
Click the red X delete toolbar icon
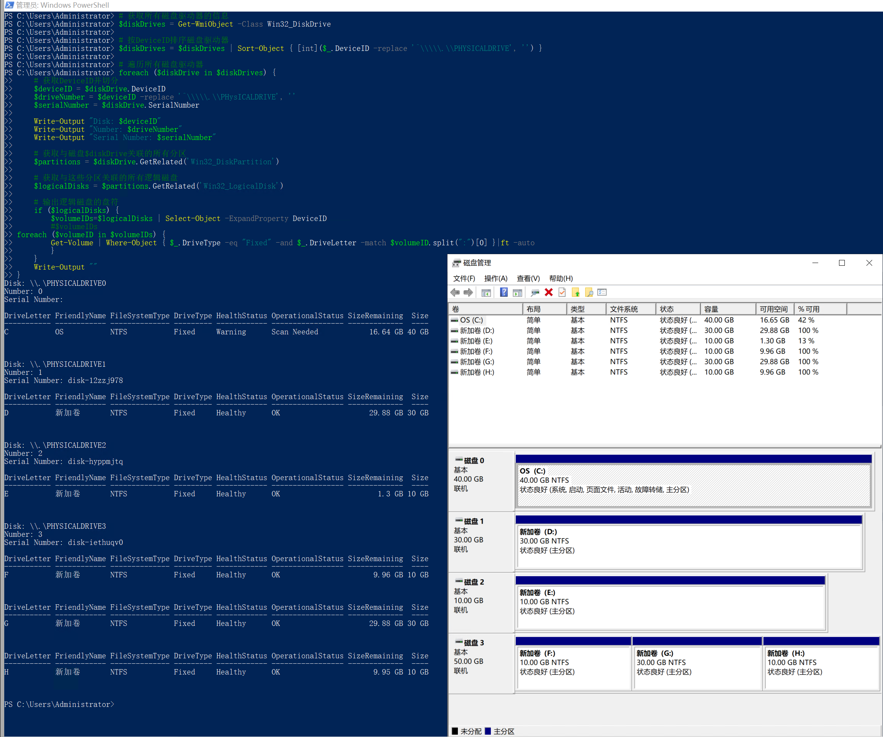tap(548, 292)
